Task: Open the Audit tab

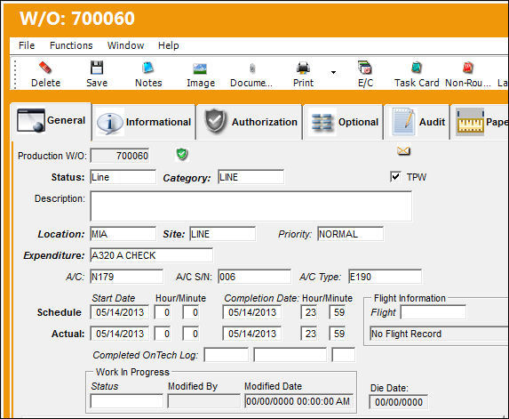Action: click(x=418, y=122)
